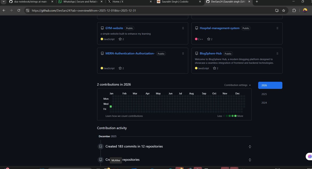The width and height of the screenshot is (312, 169).
Task: Open Learn how we count contributions
Action: pyautogui.click(x=124, y=116)
